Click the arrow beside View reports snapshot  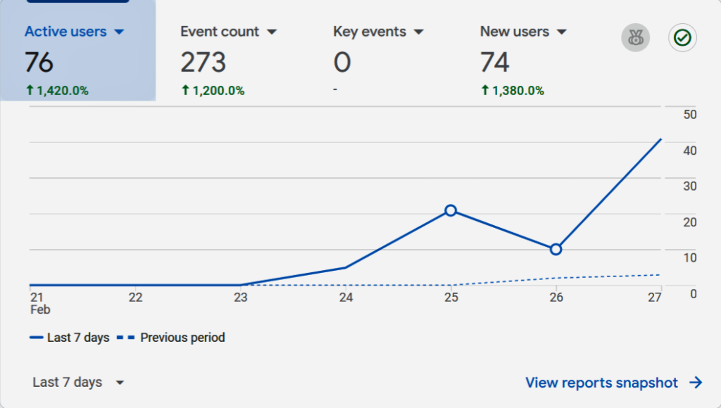click(696, 383)
